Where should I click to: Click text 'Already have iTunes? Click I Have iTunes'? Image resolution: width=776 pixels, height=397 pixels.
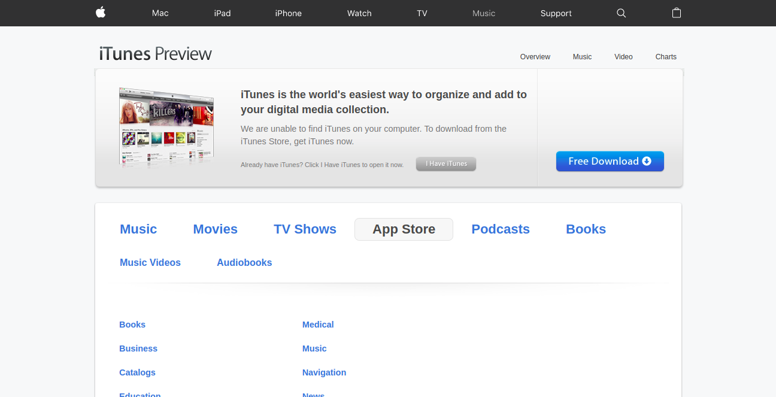pos(322,165)
